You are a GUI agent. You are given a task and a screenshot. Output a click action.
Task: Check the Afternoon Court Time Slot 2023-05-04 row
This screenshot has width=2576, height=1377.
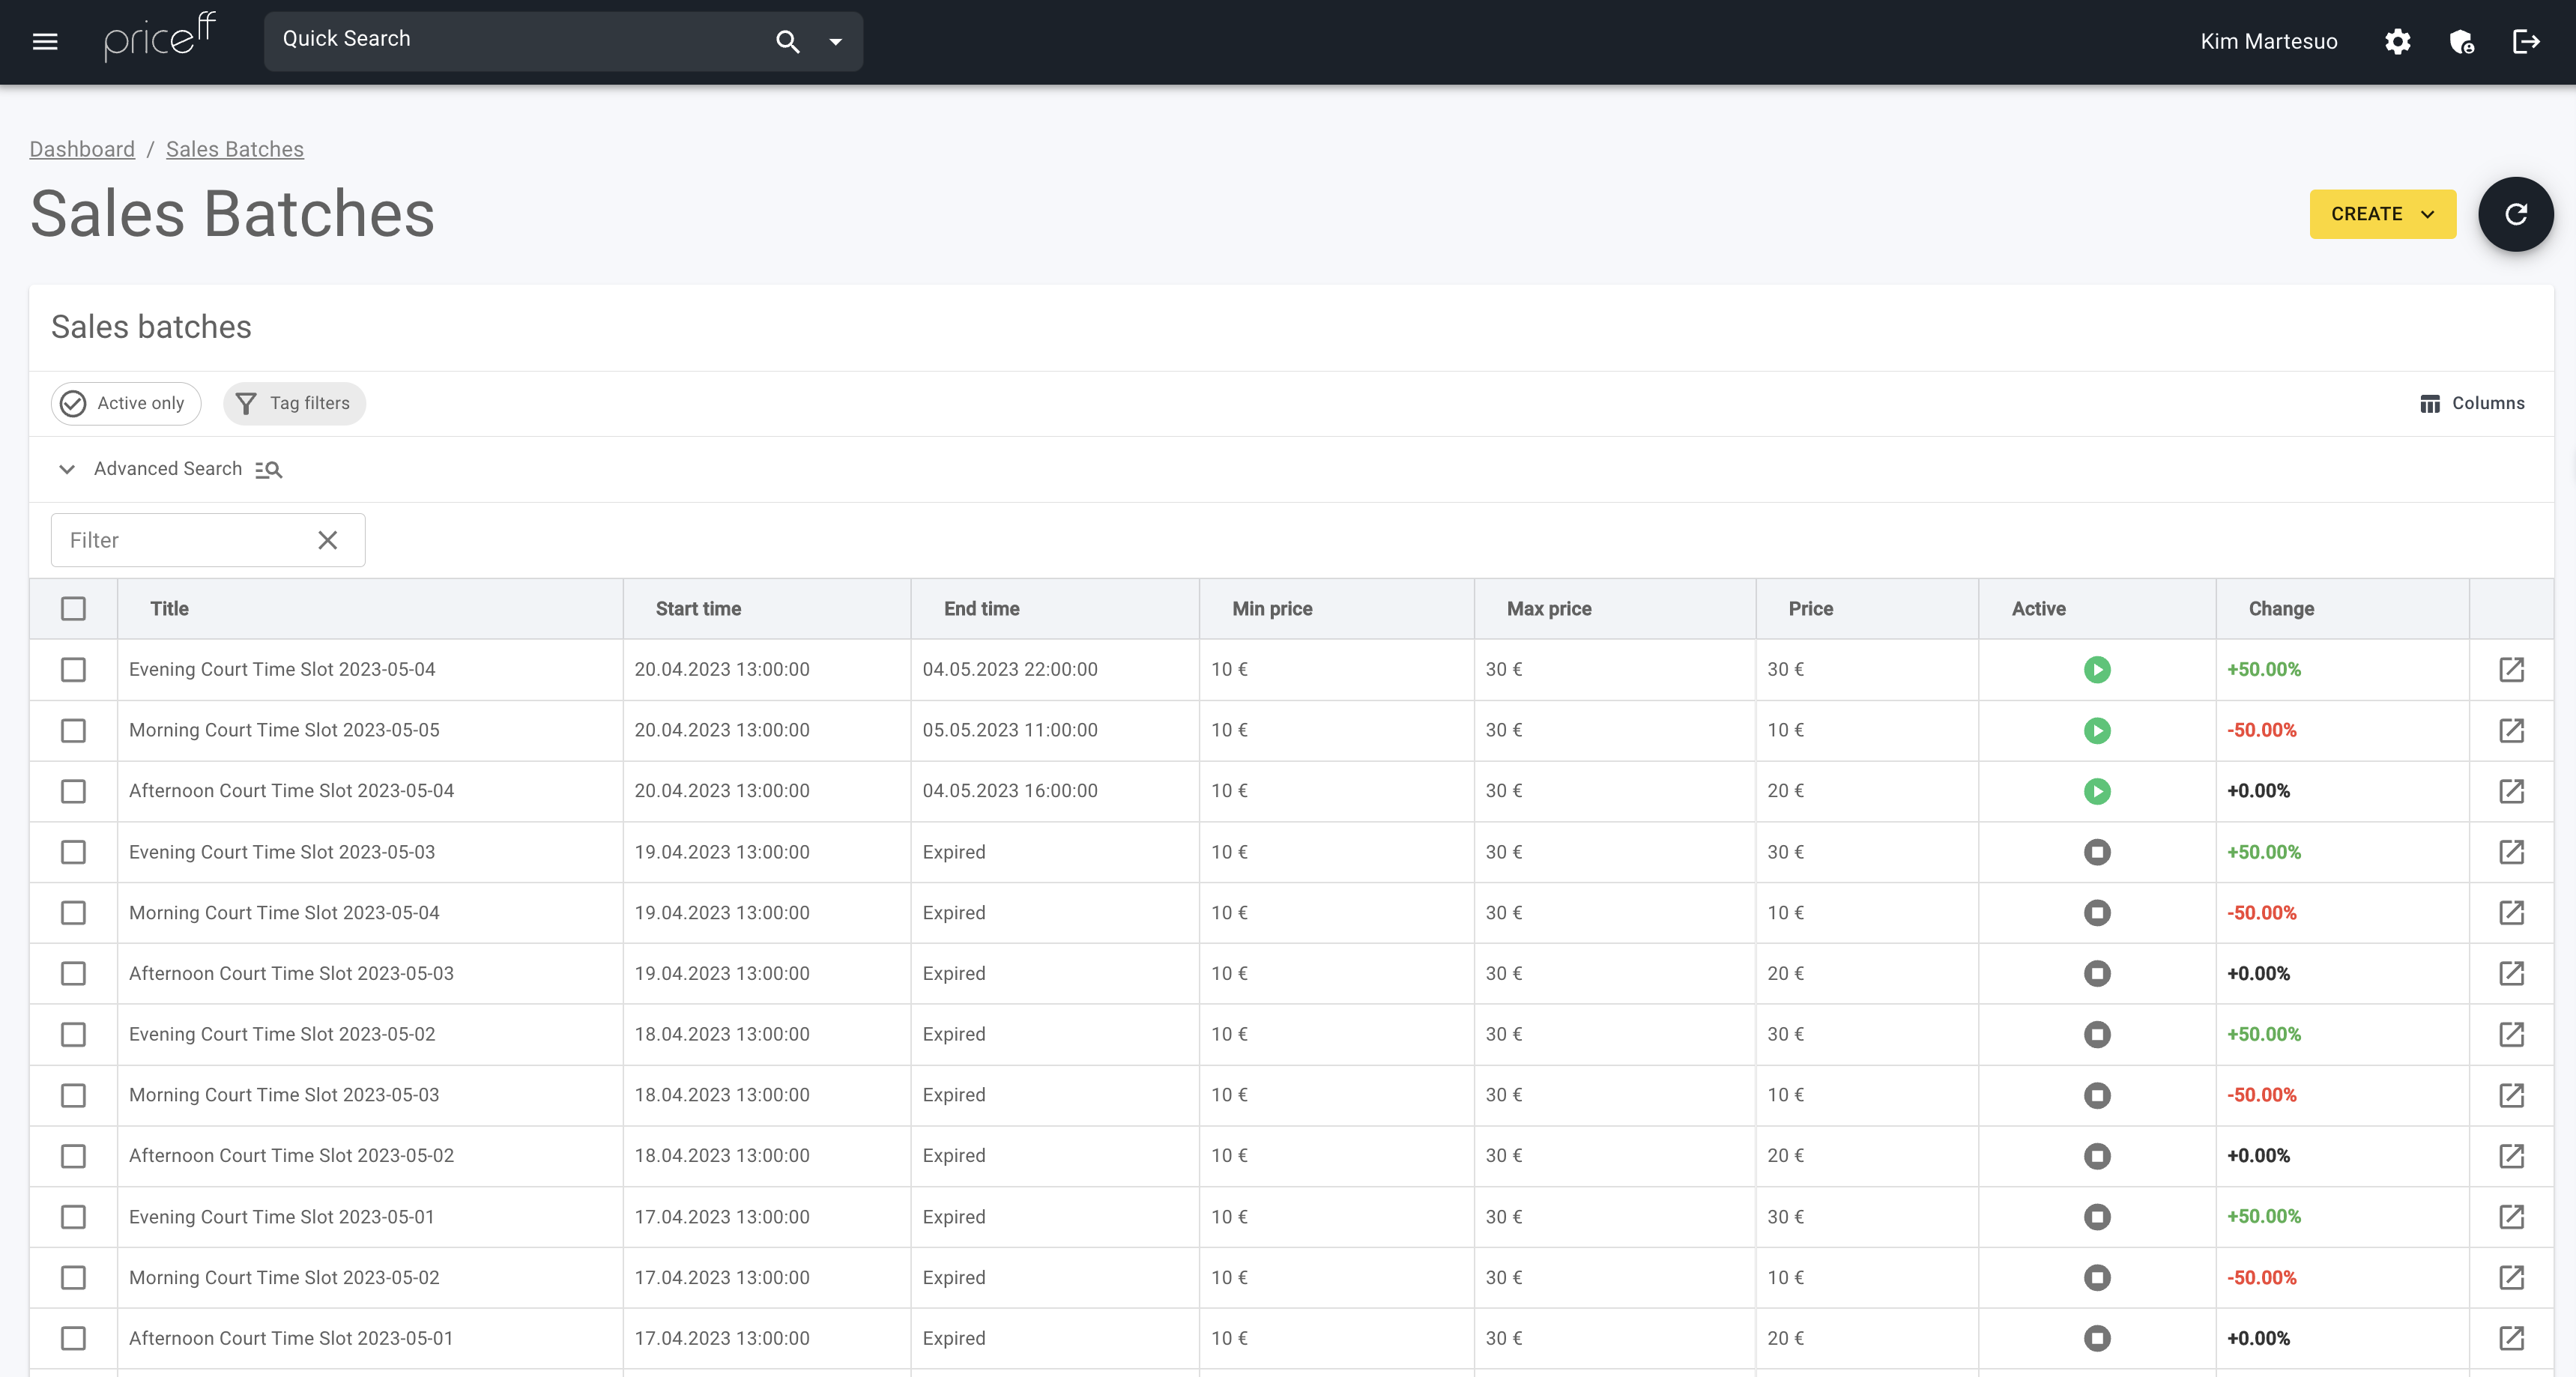click(73, 791)
